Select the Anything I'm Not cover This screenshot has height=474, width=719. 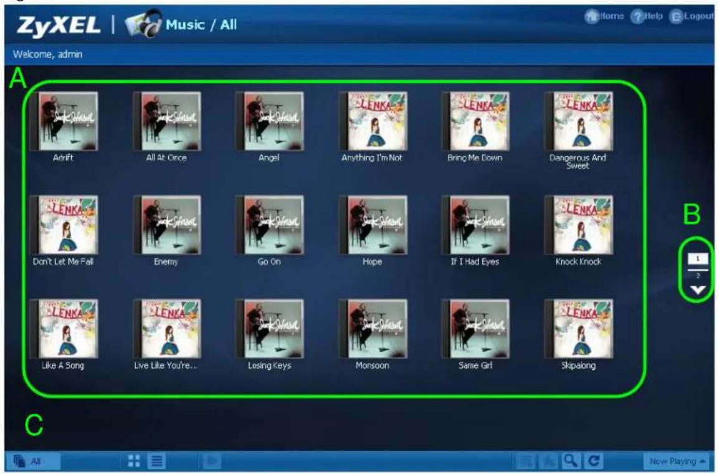[373, 122]
